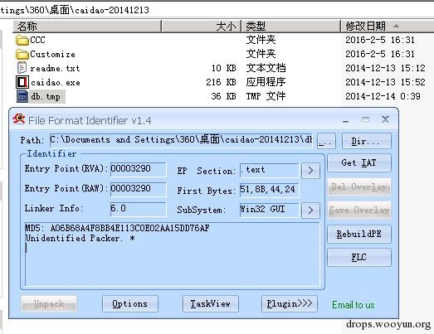Select the CCC folder icon
Viewport: 434px width, 334px height.
click(22, 41)
